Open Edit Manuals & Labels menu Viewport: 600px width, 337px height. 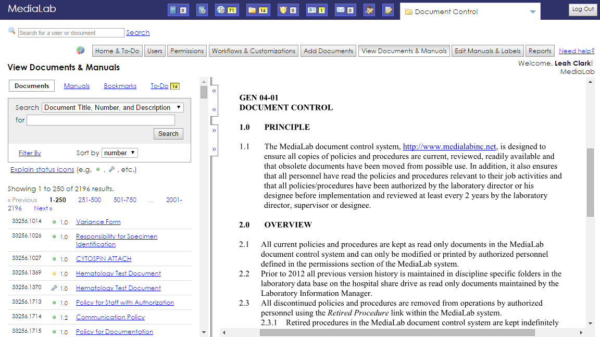coord(488,51)
